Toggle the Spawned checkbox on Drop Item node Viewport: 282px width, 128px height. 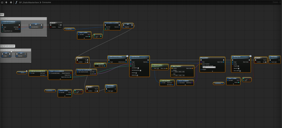click(x=238, y=69)
